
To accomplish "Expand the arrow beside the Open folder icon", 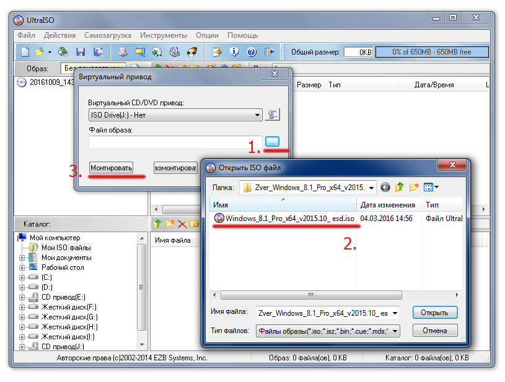I will pyautogui.click(x=50, y=52).
